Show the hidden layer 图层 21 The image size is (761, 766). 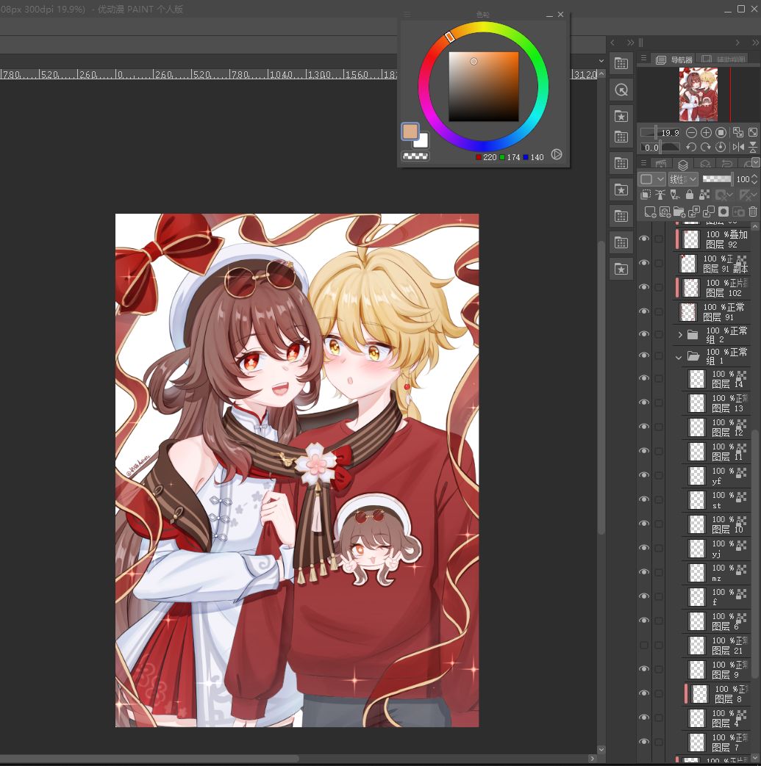coord(644,645)
